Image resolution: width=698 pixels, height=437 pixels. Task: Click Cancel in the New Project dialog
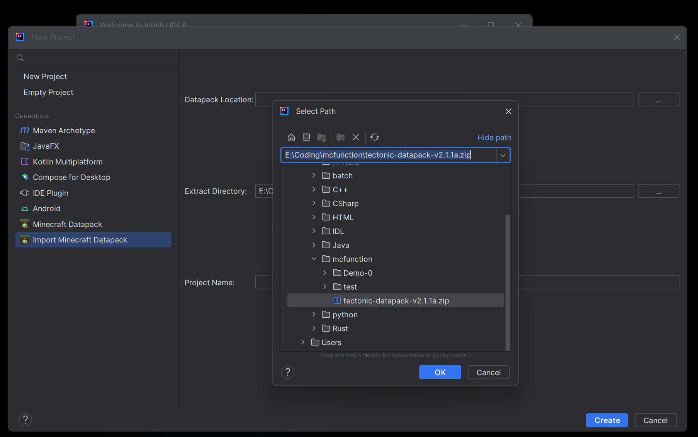656,420
